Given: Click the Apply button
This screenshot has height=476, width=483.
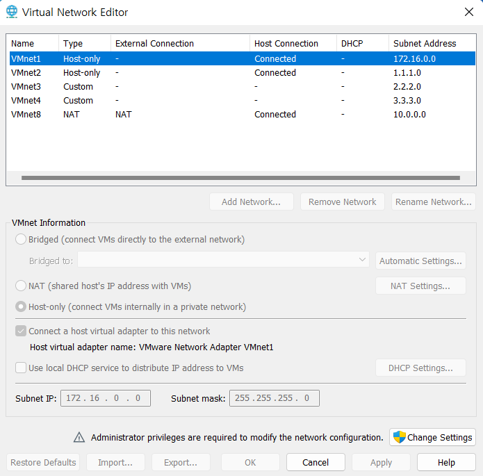Looking at the screenshot, I should 382,462.
